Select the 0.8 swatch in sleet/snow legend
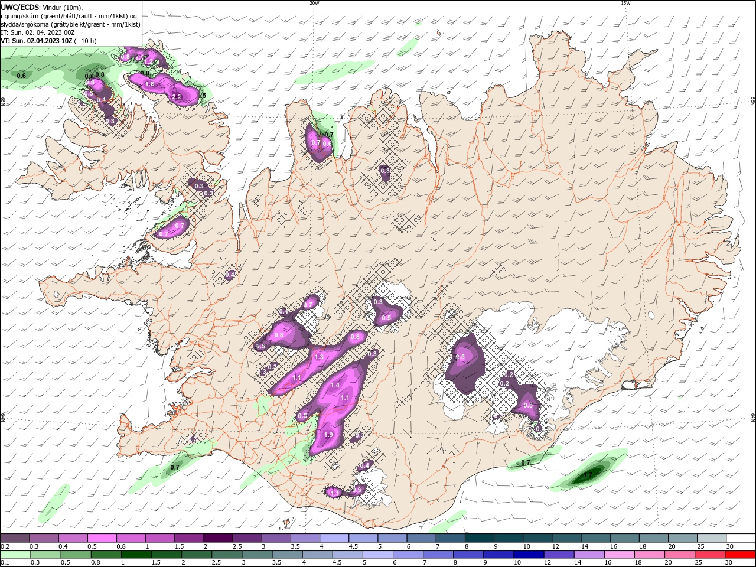The image size is (756, 567). click(131, 538)
